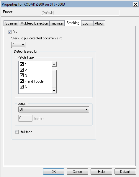Viewport: 139px width, 177px height.
Task: Open the About tab
Action: [x=99, y=23]
